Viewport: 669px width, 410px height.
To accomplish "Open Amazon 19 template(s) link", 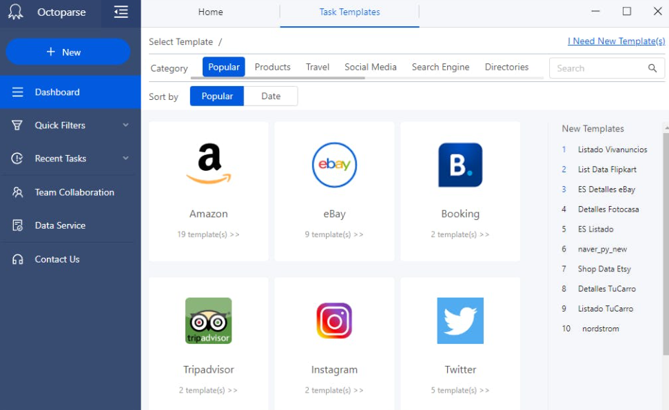I will pyautogui.click(x=208, y=234).
